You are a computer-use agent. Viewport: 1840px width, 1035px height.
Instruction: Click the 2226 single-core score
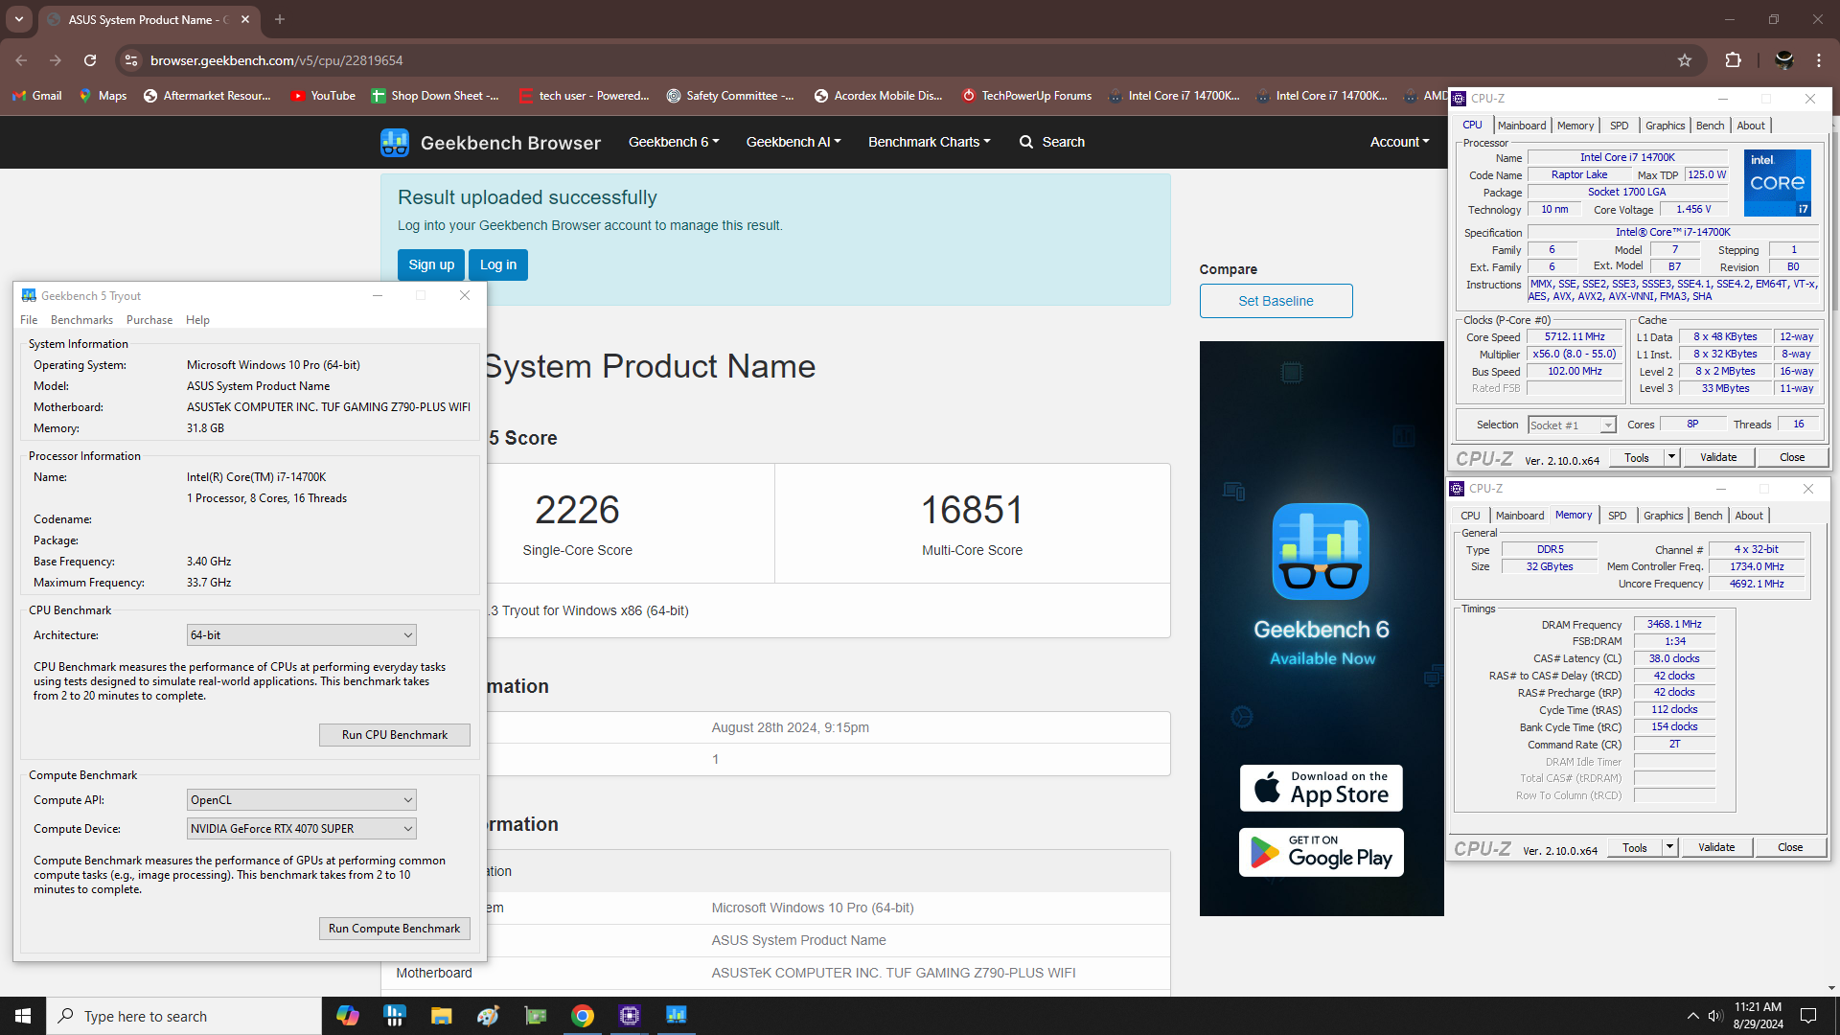[x=577, y=510]
